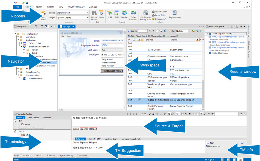Expand the Vortex Demo.flprj node

[18, 72]
